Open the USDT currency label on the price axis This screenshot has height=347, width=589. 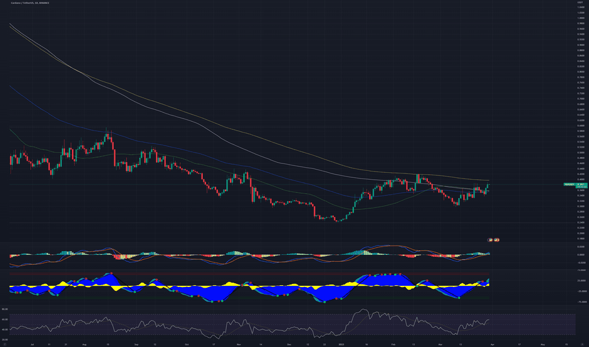(581, 3)
